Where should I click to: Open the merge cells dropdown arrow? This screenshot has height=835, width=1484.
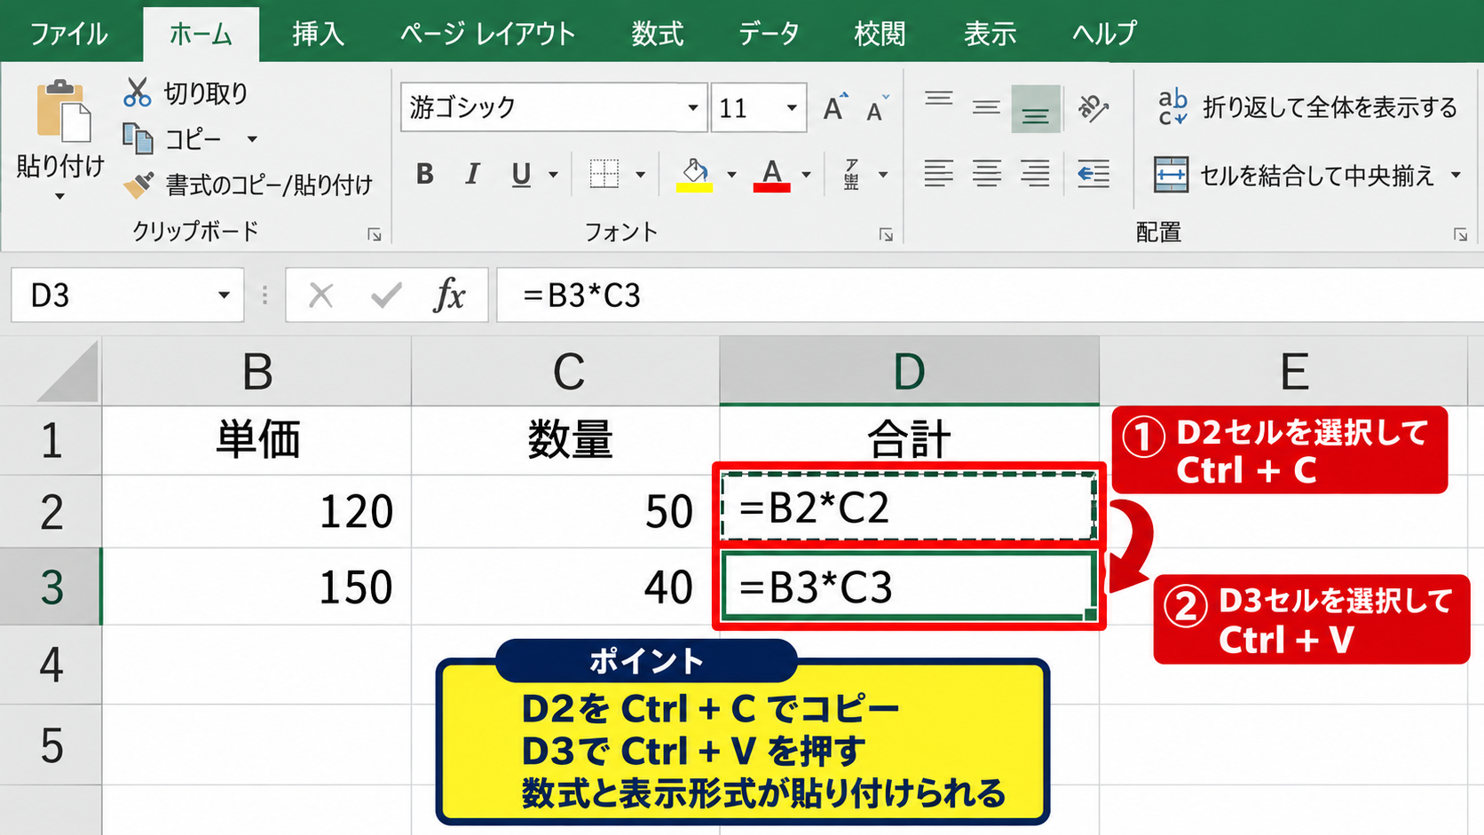tap(1456, 175)
